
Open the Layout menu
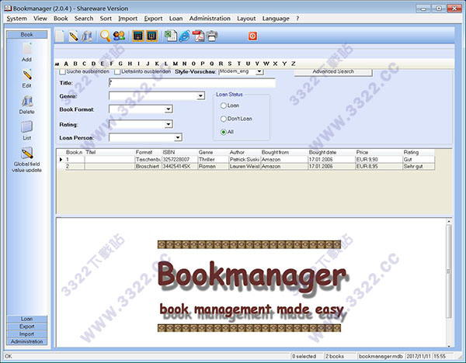click(x=246, y=19)
